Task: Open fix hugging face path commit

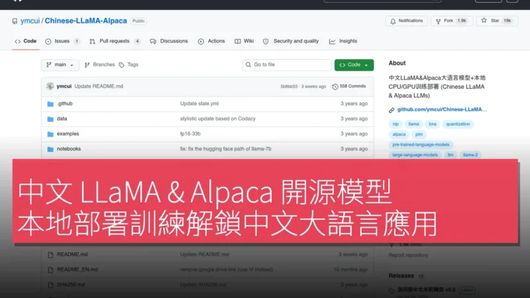Action: click(226, 148)
